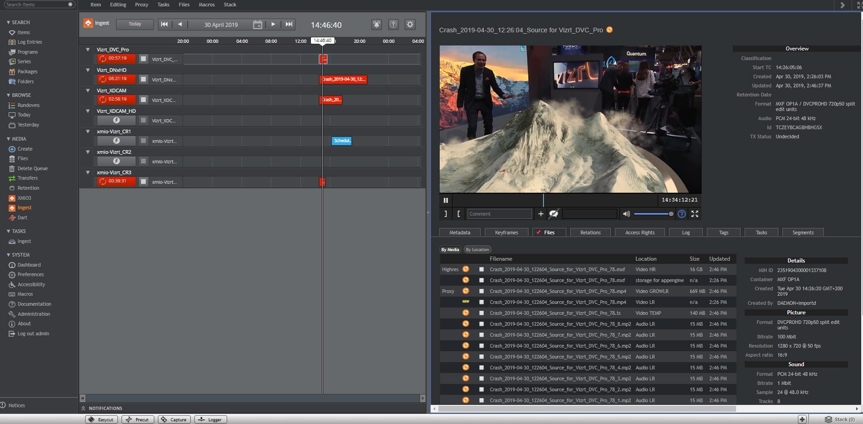Jump to Today in the ingest timeline
Image resolution: width=863 pixels, height=424 pixels.
(135, 24)
